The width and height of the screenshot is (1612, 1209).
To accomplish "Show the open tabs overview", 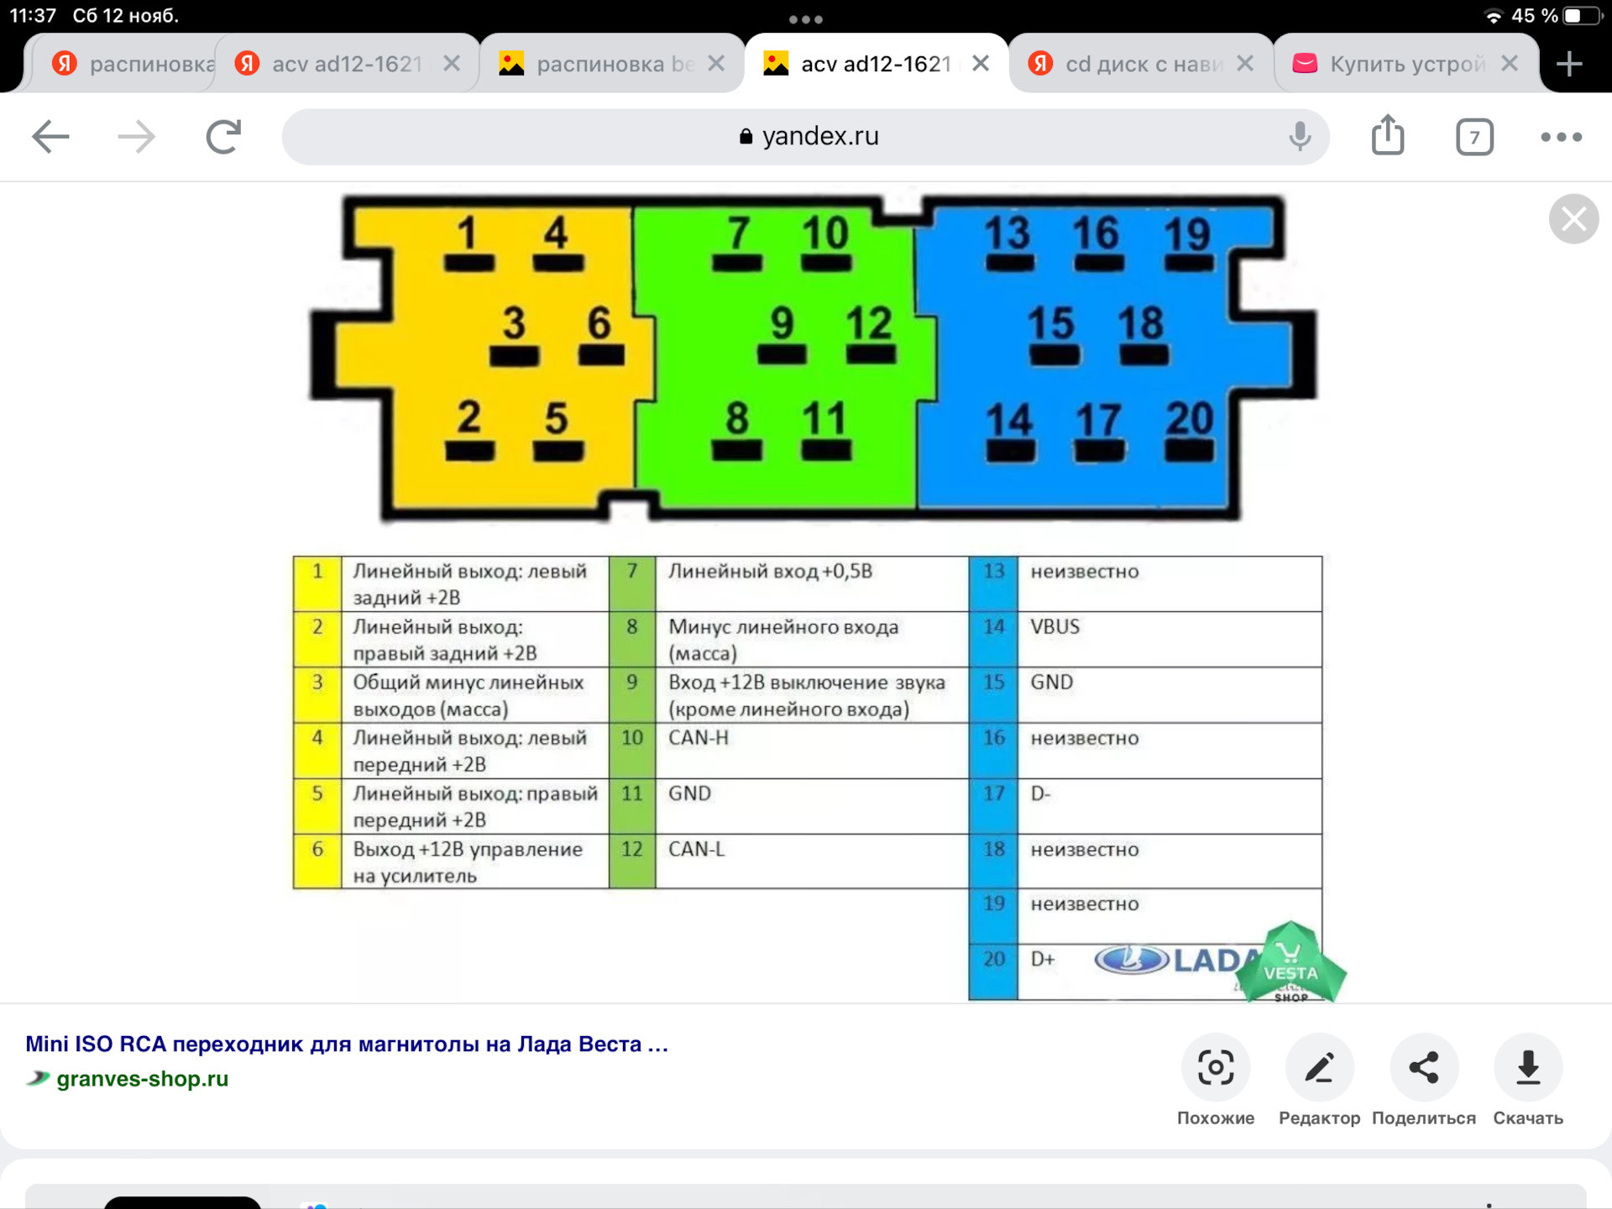I will point(1474,137).
